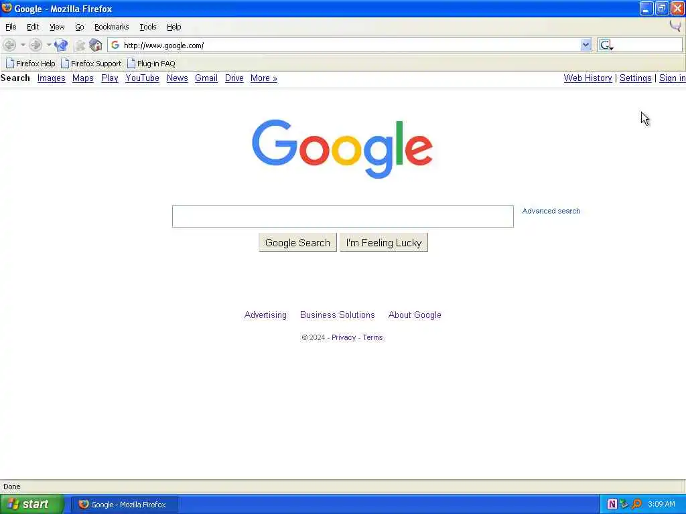Open the Forward history dropdown arrow
The image size is (686, 514).
tap(48, 45)
